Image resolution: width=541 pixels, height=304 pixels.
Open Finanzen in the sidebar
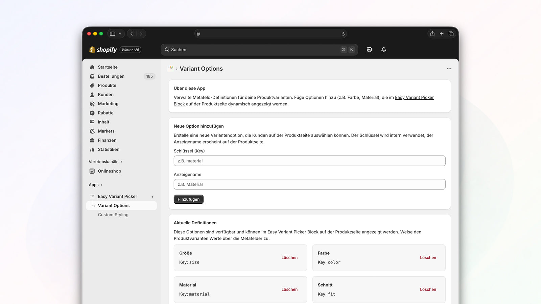(107, 140)
